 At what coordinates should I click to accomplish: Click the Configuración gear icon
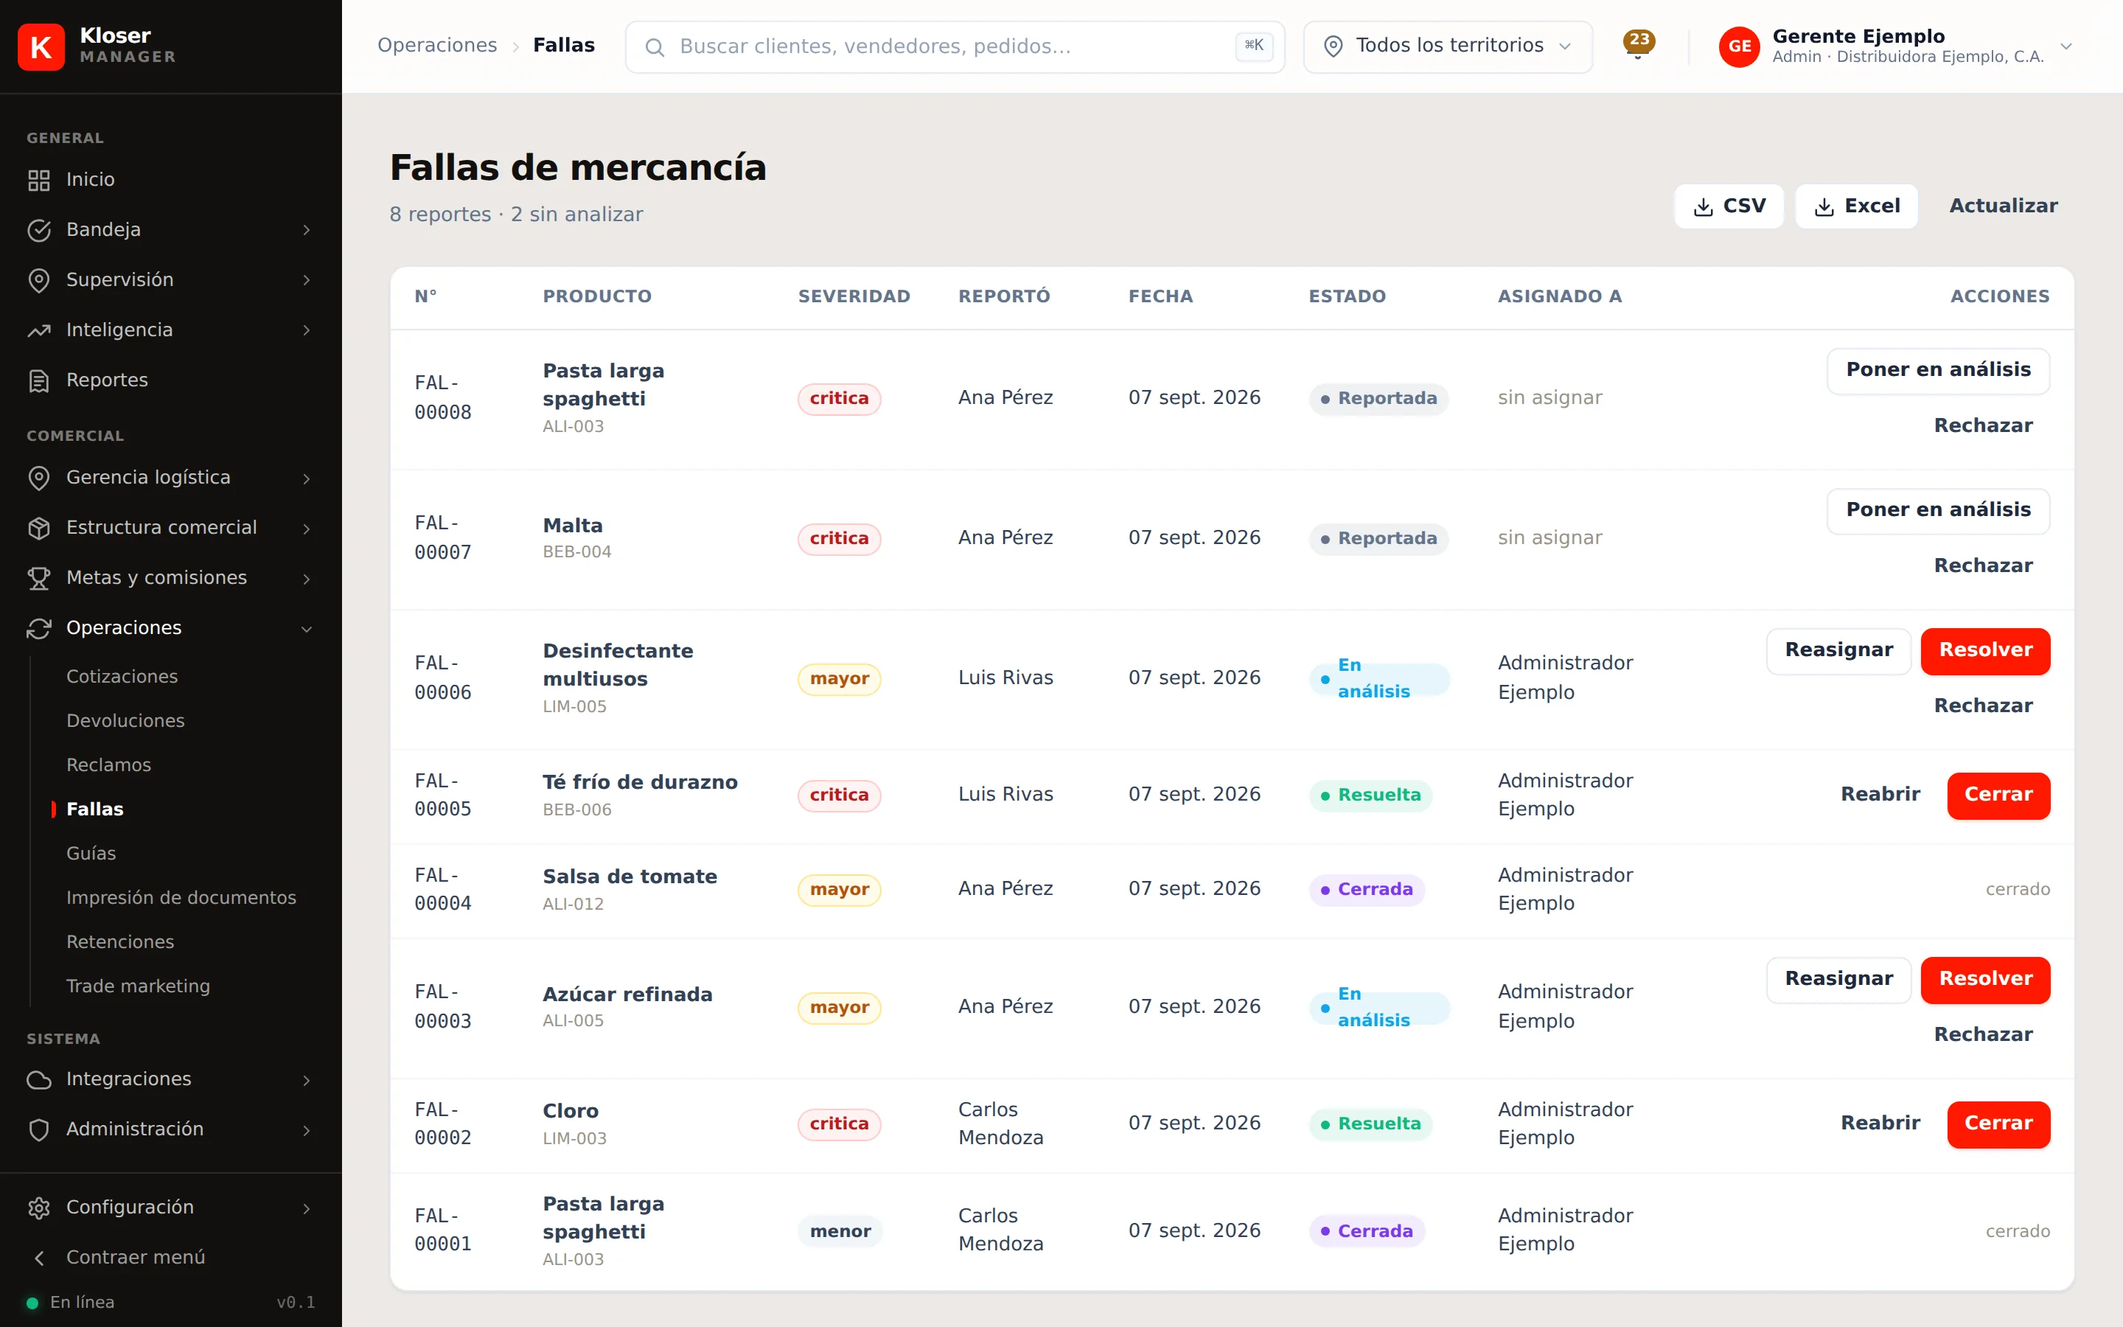tap(38, 1208)
